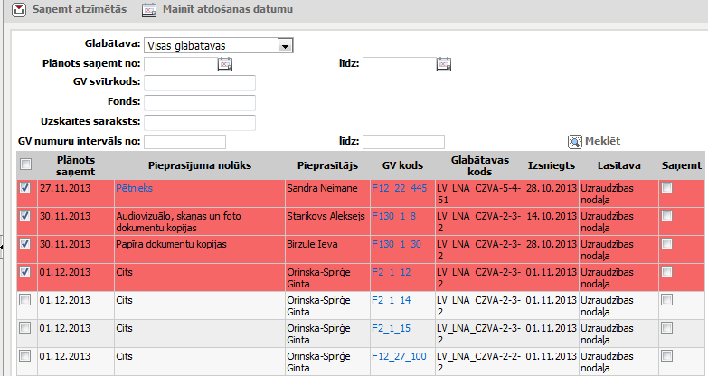Toggle the select-all checkbox in table header
708x376 pixels.
[x=25, y=164]
